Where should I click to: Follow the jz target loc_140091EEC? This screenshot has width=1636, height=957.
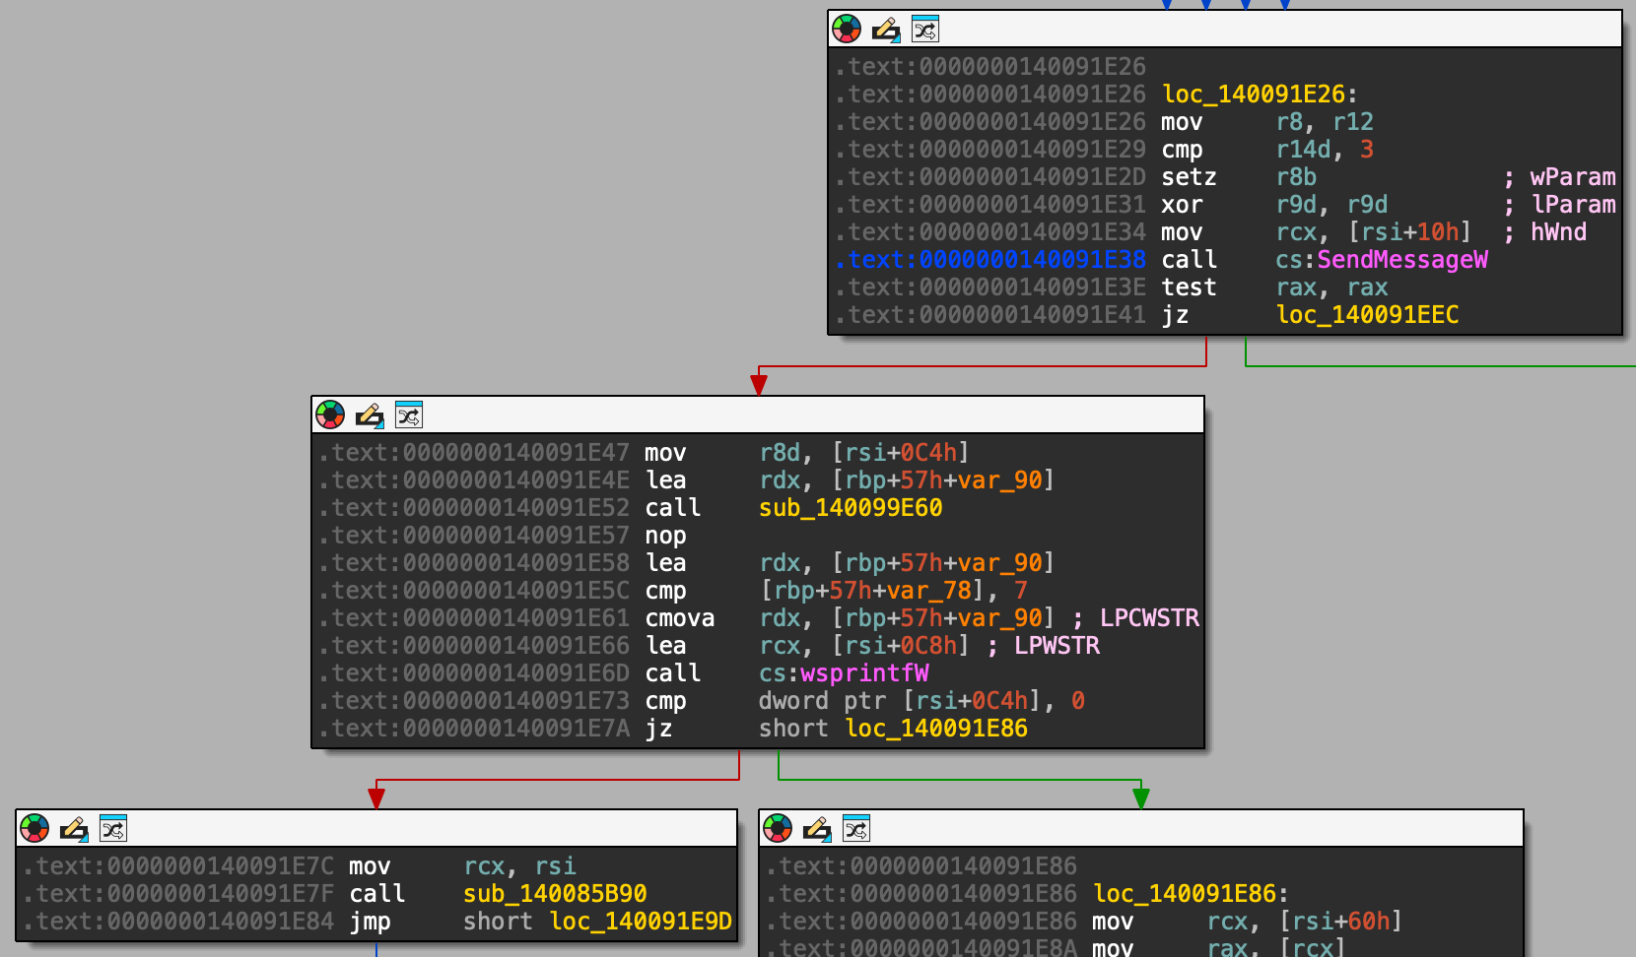[1368, 315]
